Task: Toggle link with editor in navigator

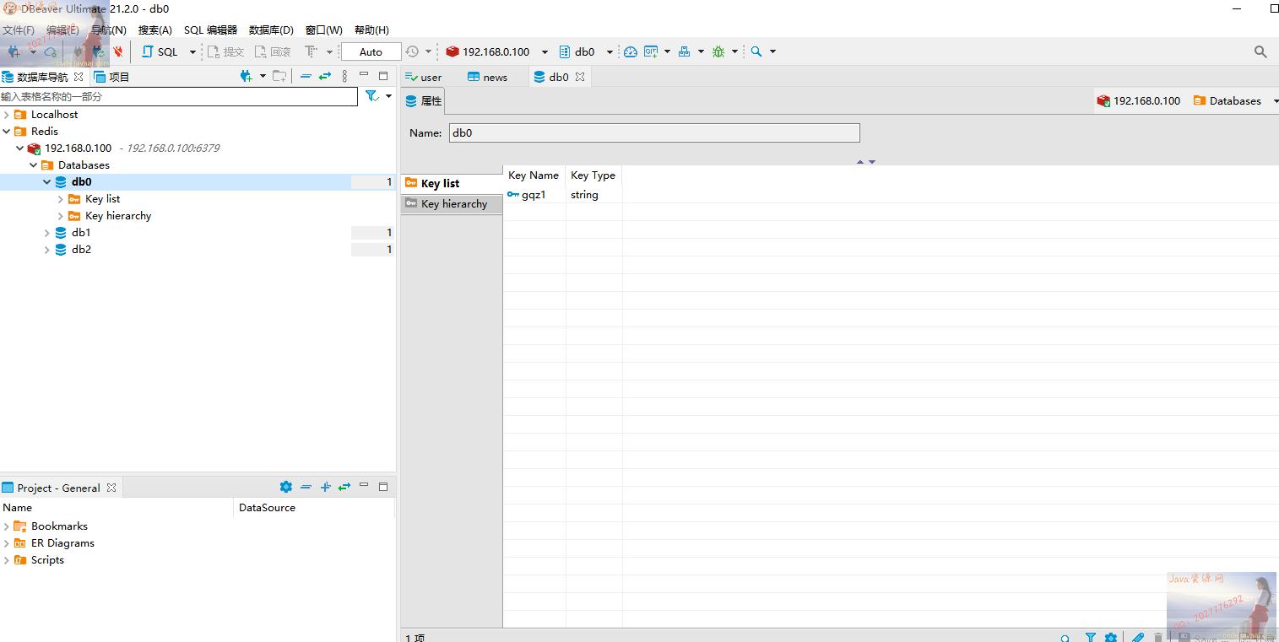Action: tap(324, 76)
